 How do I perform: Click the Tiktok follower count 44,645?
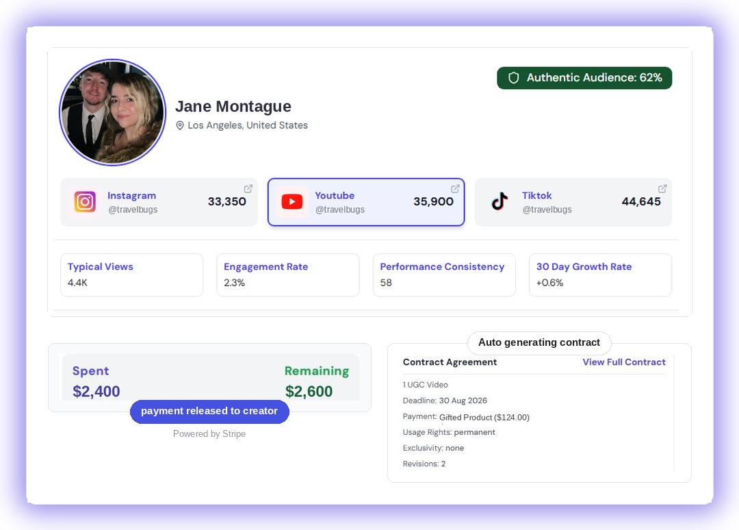(x=641, y=202)
